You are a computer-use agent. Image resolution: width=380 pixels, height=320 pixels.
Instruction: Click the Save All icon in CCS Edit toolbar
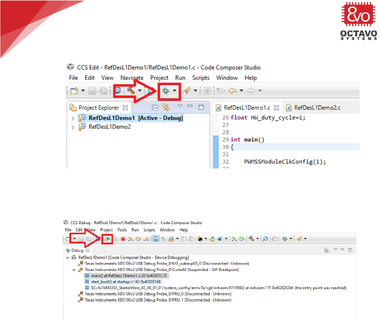104,91
